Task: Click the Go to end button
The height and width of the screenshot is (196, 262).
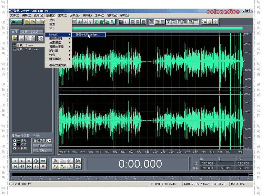Action: click(x=36, y=166)
